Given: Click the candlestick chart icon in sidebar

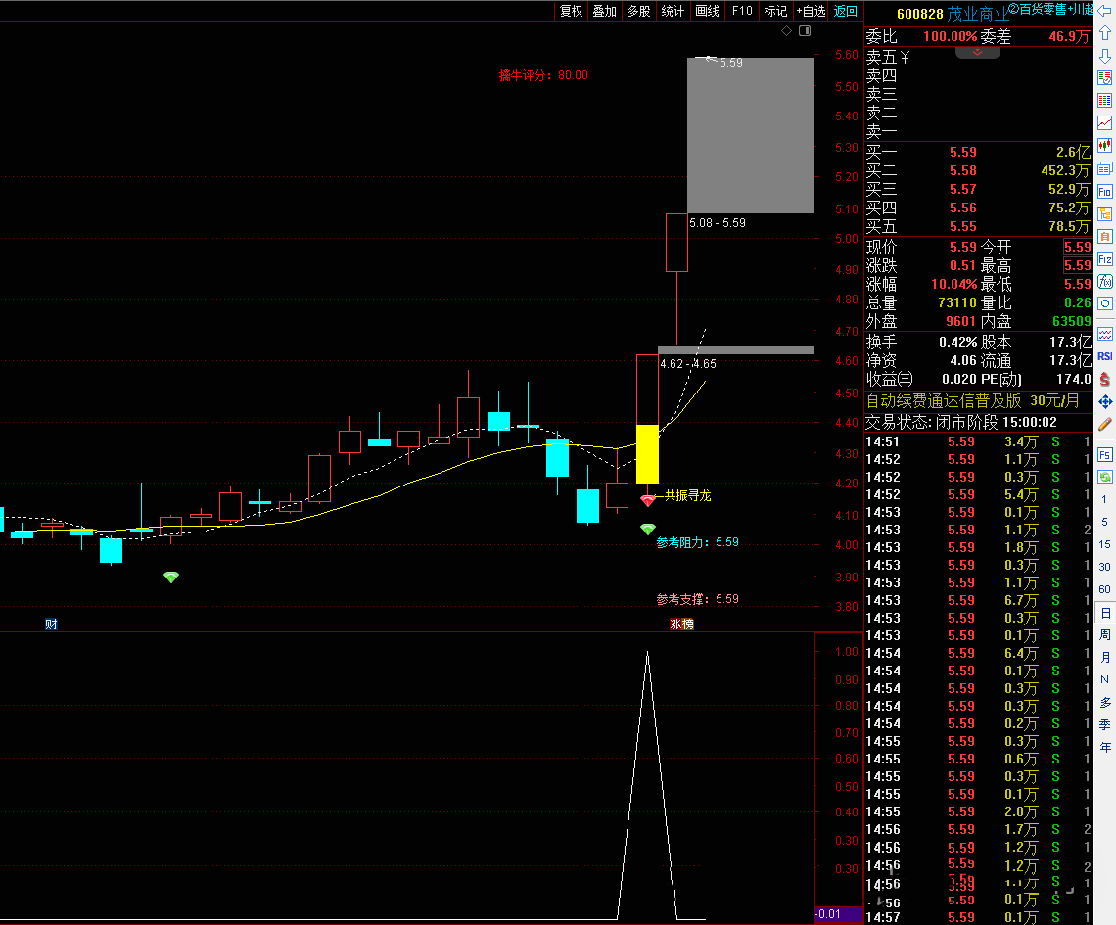Looking at the screenshot, I should (1105, 146).
